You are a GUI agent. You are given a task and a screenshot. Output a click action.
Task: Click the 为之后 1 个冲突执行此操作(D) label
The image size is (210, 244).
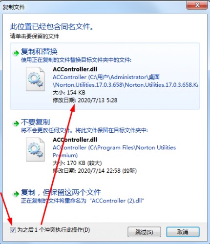(54, 230)
